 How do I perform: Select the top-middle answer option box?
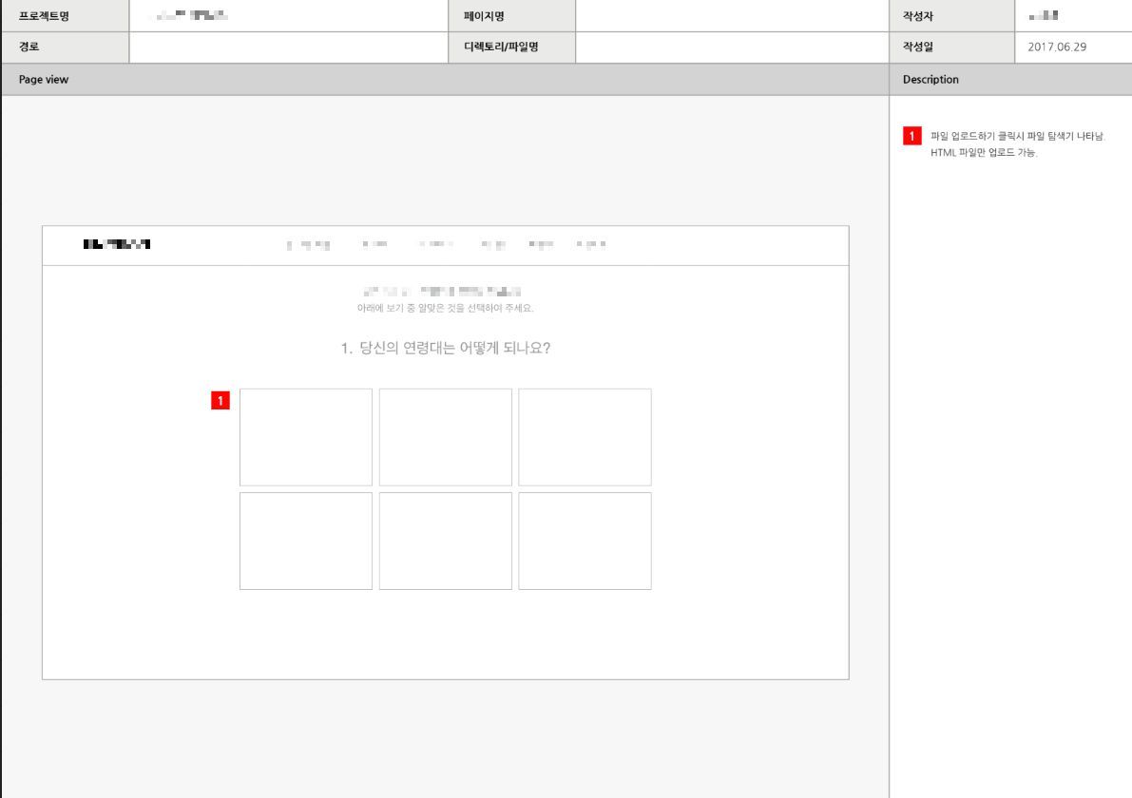446,437
